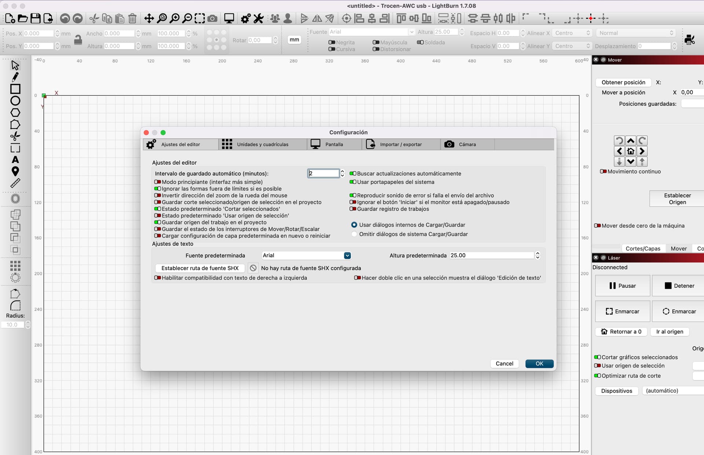Select the Draw Lines pencil tool

[x=15, y=77]
